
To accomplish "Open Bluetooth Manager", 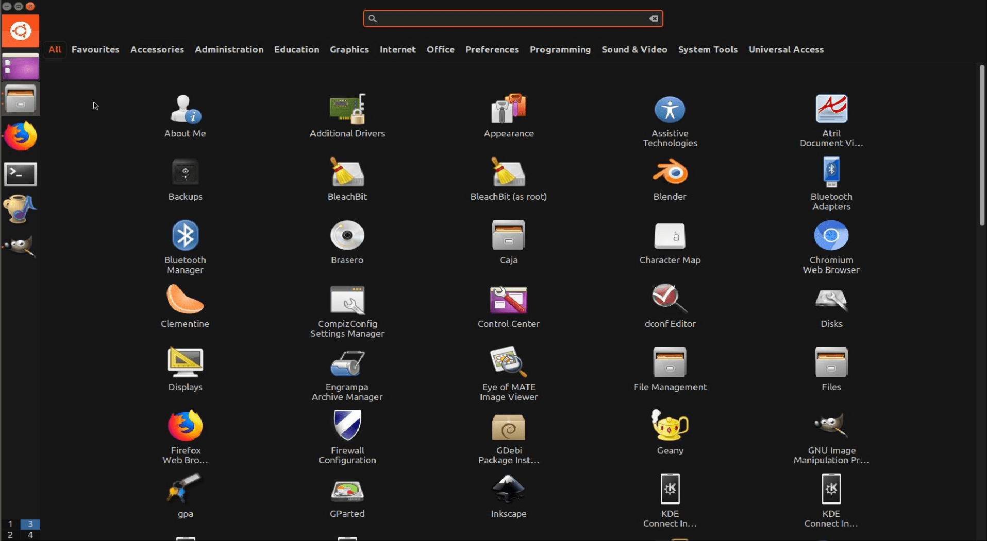I will tap(185, 248).
